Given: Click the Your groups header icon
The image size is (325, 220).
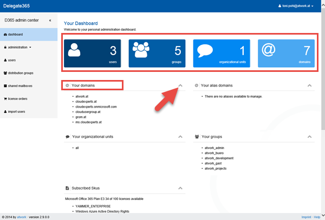Looking at the screenshot, I should click(197, 137).
